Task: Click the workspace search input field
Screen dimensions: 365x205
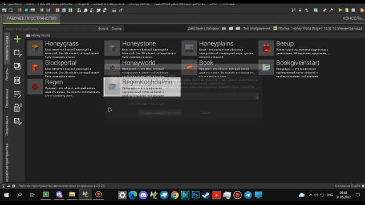Action: (50, 29)
